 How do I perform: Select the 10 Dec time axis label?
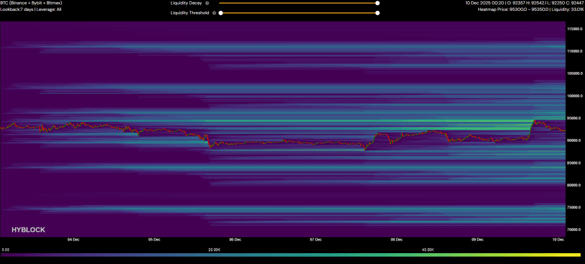click(x=557, y=240)
